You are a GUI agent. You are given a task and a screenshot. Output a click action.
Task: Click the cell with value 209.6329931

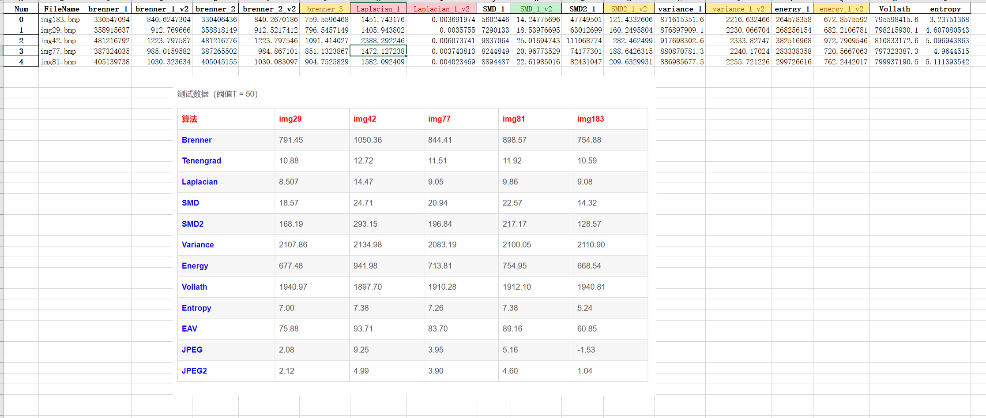pos(629,62)
